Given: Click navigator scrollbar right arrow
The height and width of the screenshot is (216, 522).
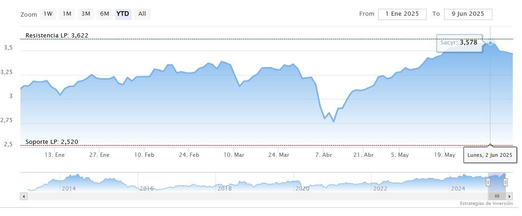Looking at the screenshot, I should (x=509, y=196).
